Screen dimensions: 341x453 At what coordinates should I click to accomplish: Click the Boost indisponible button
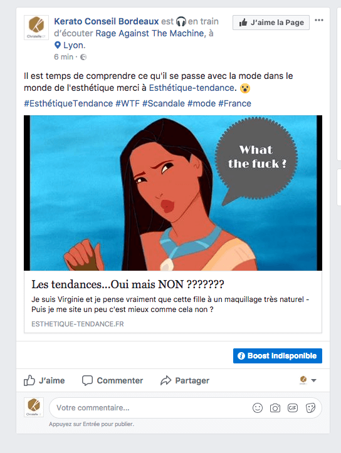[x=278, y=356]
